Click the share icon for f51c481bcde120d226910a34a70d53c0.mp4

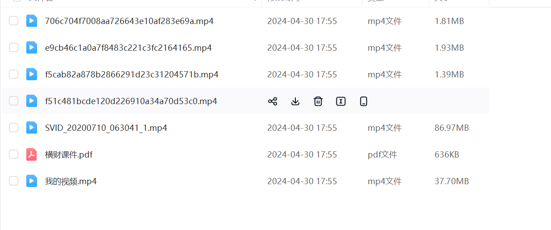(273, 101)
